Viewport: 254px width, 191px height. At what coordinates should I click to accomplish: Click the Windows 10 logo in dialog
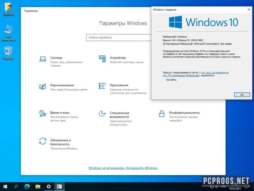pos(204,22)
